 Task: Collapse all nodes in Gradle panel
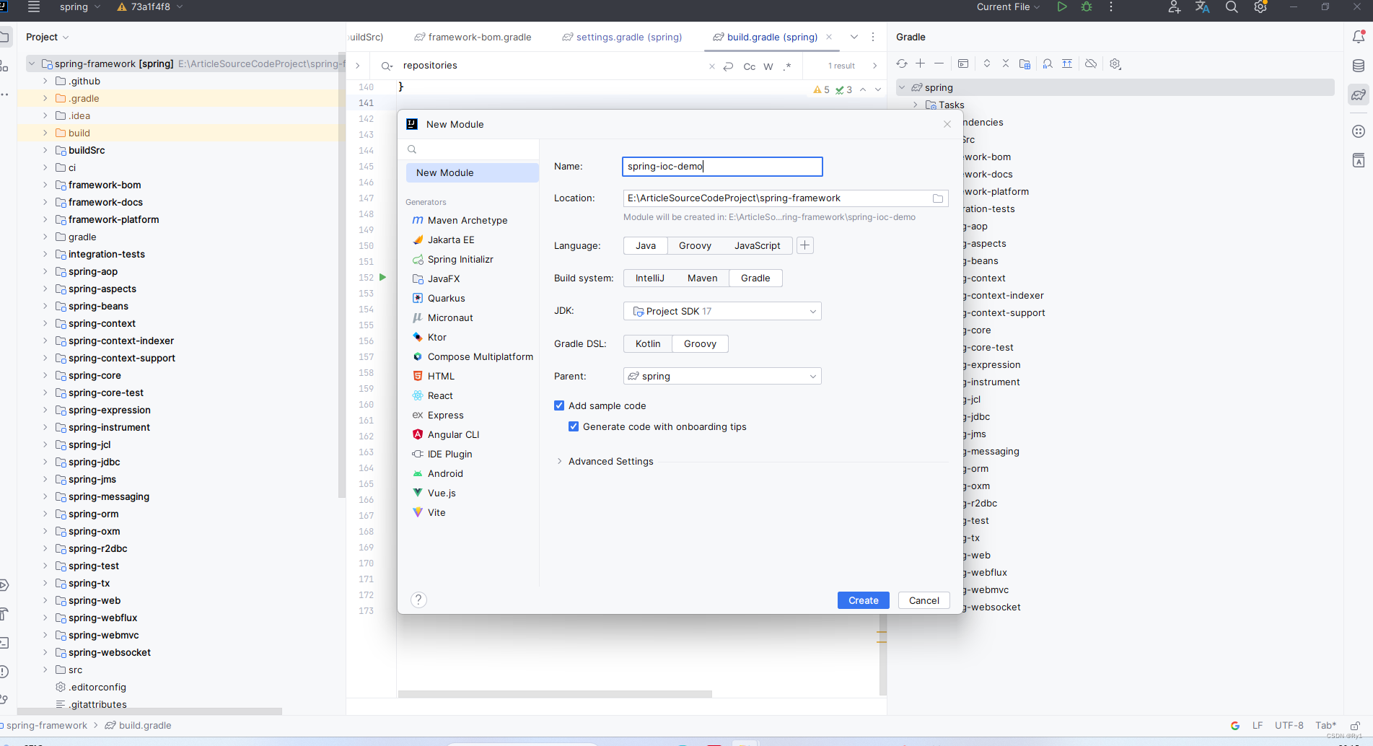point(1006,64)
